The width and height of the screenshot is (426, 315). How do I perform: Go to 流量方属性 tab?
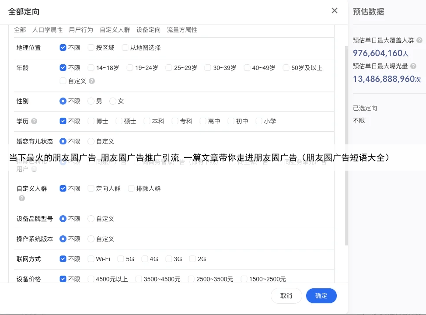click(182, 30)
